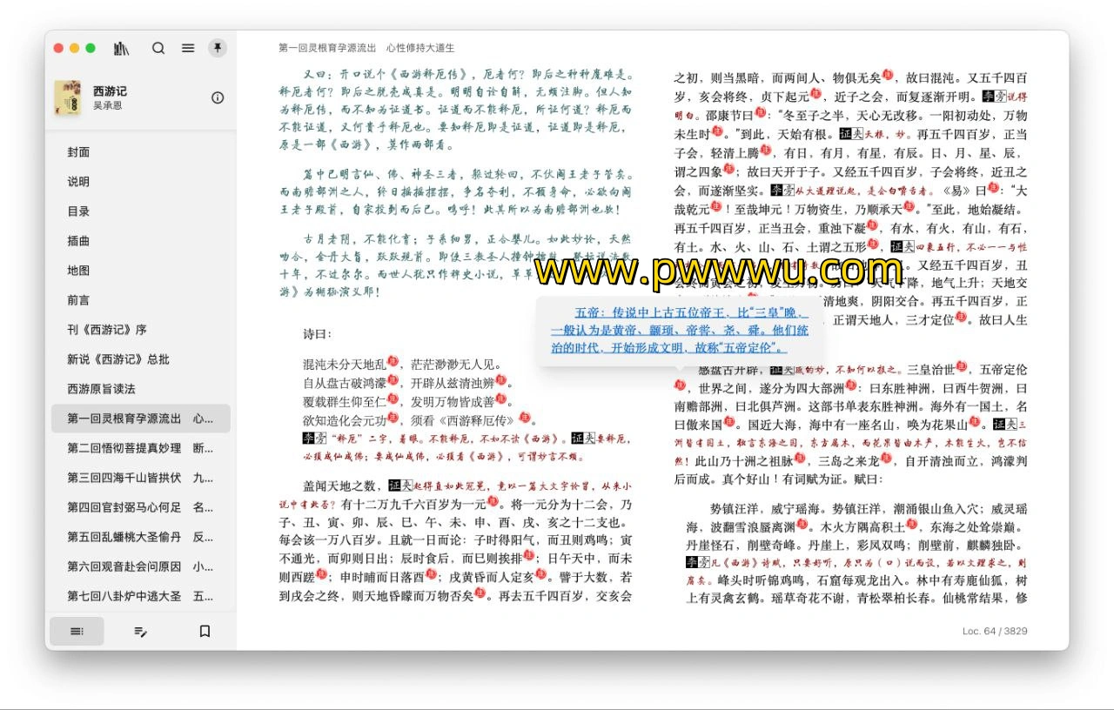The width and height of the screenshot is (1114, 710).
Task: Click footnote marker after 四大部洲
Action: 850,386
